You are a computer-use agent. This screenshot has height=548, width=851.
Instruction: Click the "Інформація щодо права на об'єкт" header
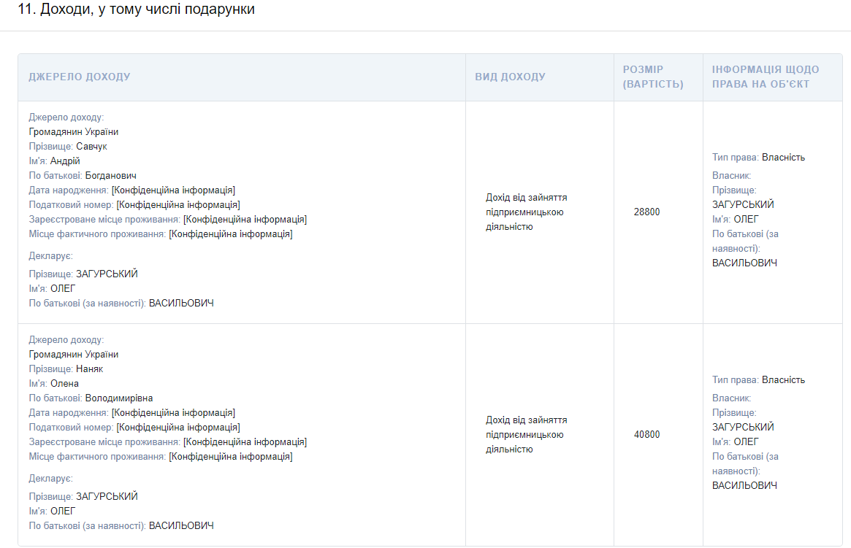coord(765,77)
